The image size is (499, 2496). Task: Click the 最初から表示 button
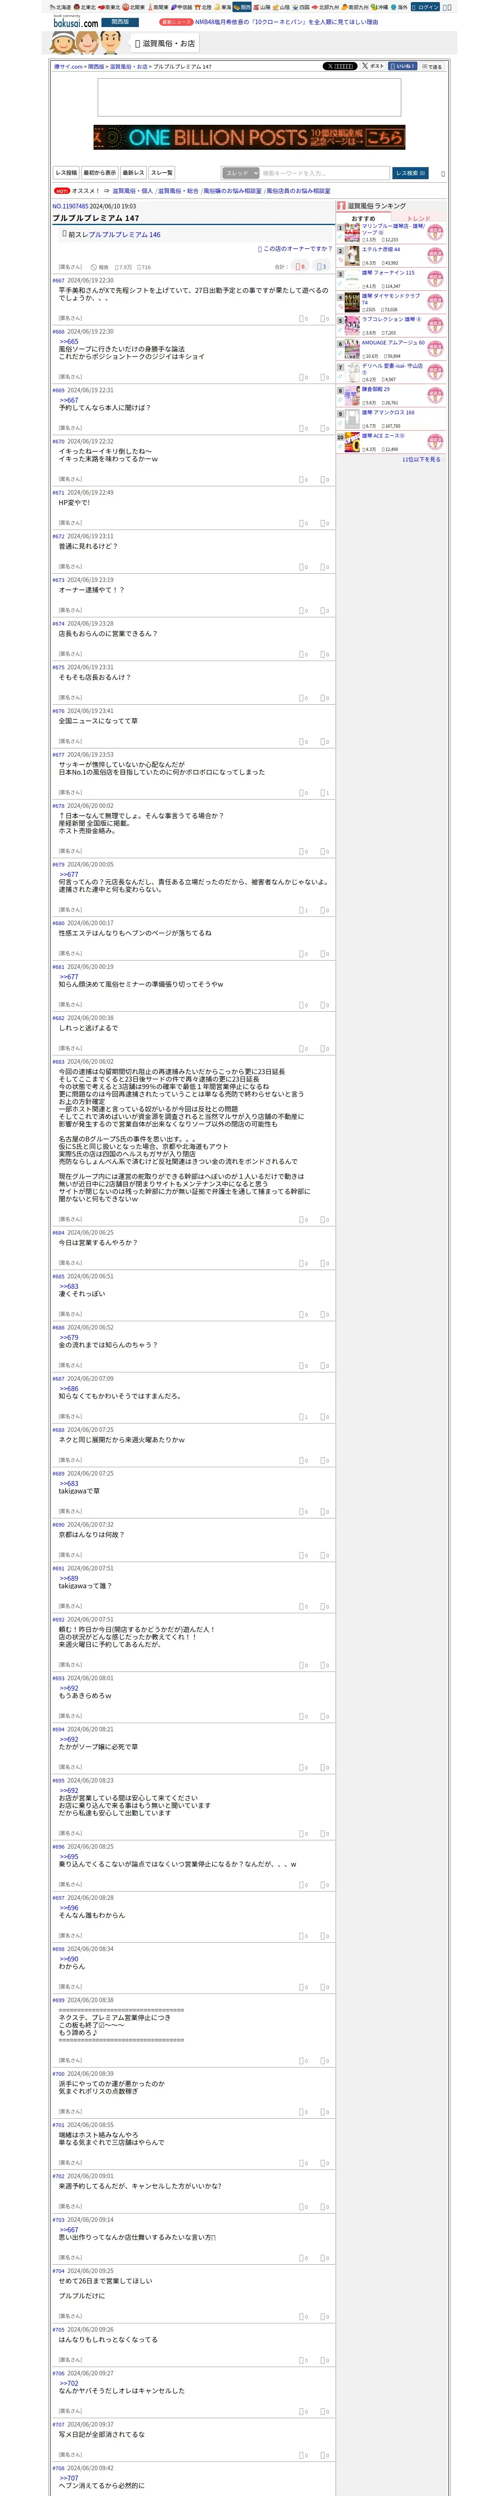tap(99, 173)
